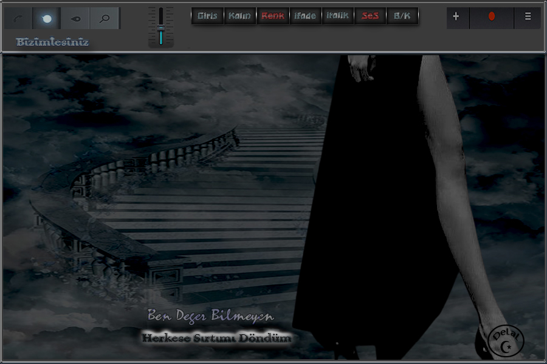Toggle the B/K button
This screenshot has height=364, width=547.
click(402, 16)
